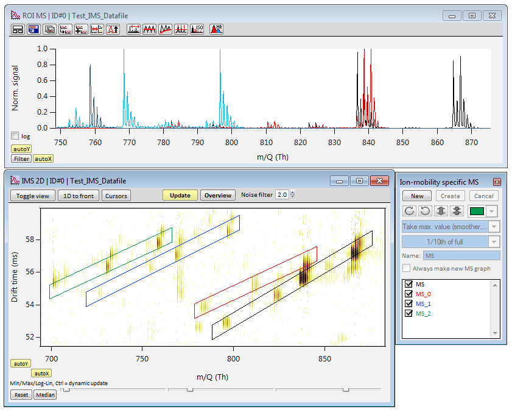
Task: Click the yellow Update button
Action: point(180,196)
